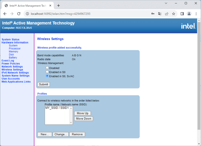Image resolution: width=201 pixels, height=146 pixels.
Task: Submit wireless management settings
Action: pos(43,84)
